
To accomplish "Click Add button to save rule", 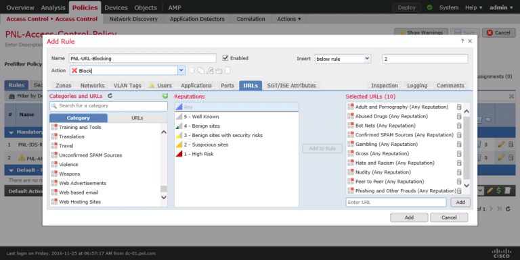I will (x=409, y=217).
